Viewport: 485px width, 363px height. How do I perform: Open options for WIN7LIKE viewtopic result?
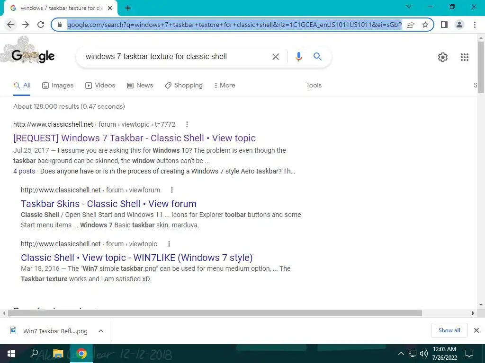(x=169, y=244)
